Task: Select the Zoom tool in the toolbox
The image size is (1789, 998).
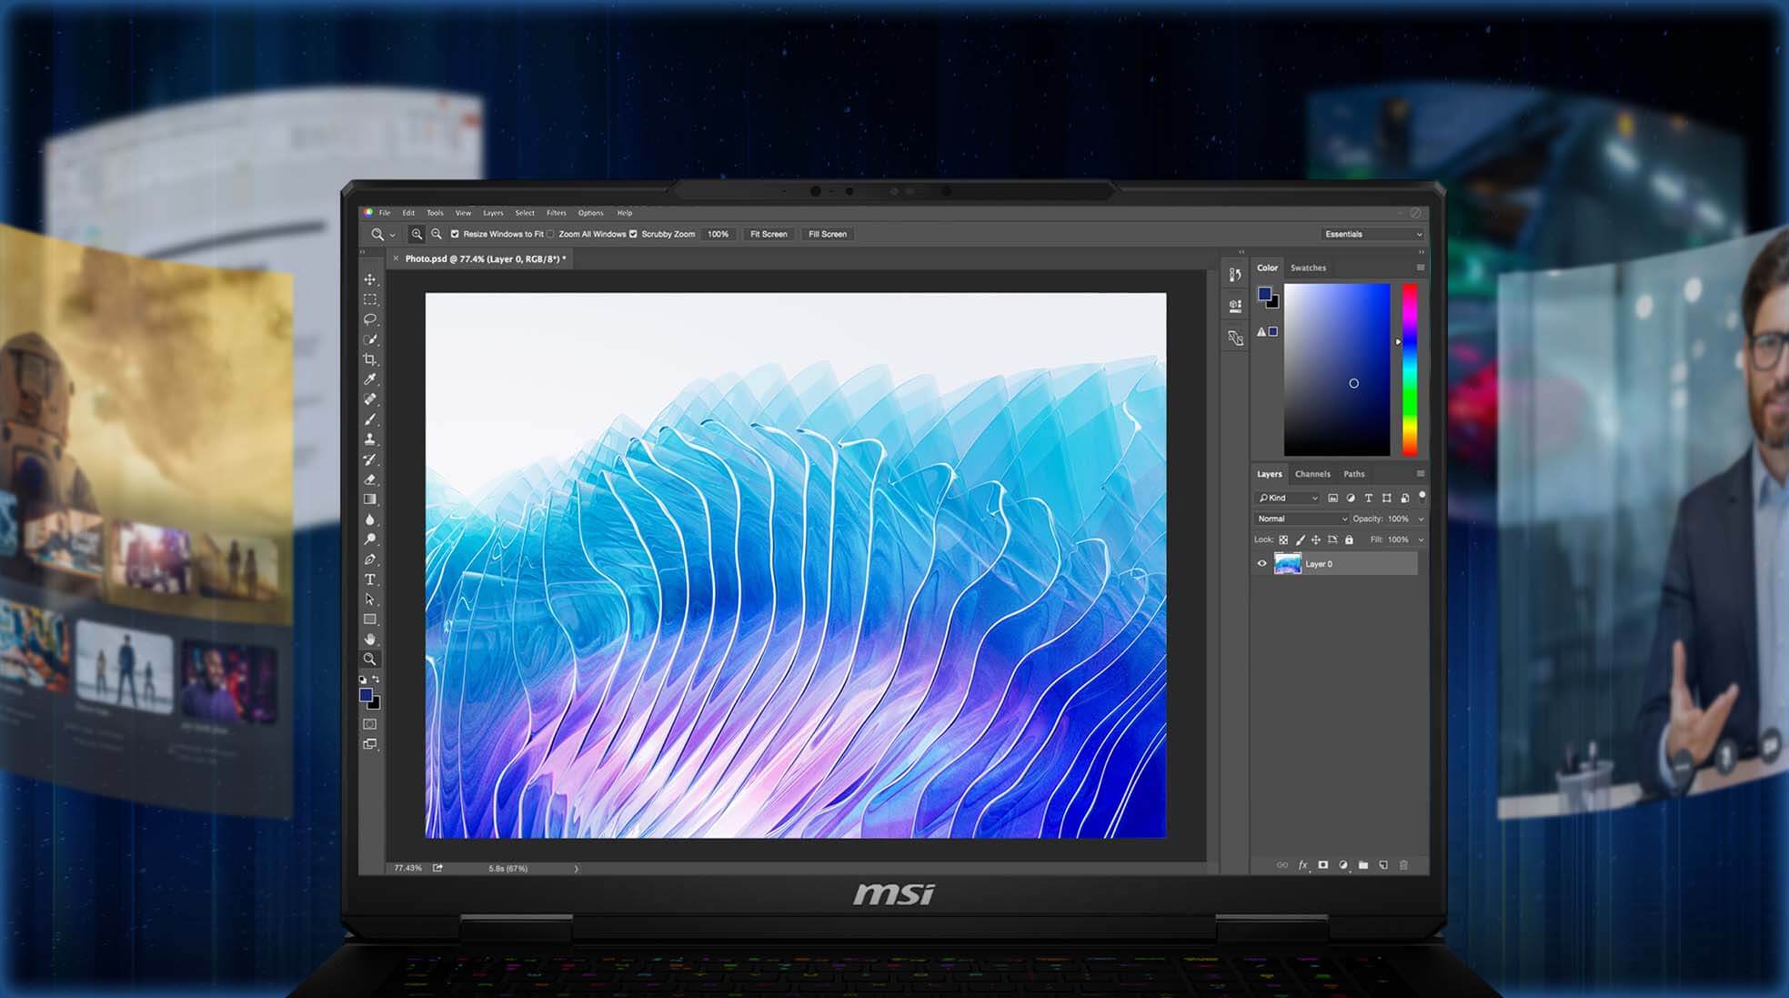Action: click(x=370, y=660)
